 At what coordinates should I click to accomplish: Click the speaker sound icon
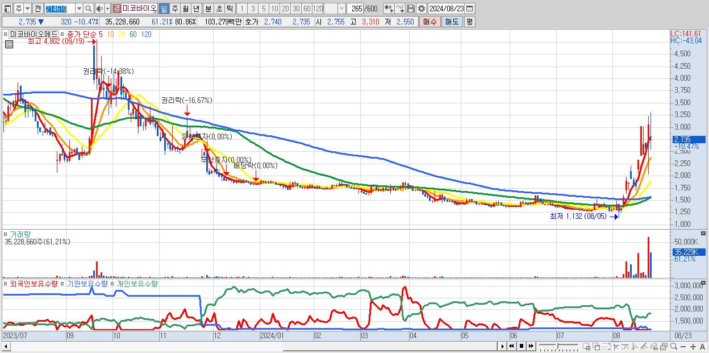click(99, 9)
